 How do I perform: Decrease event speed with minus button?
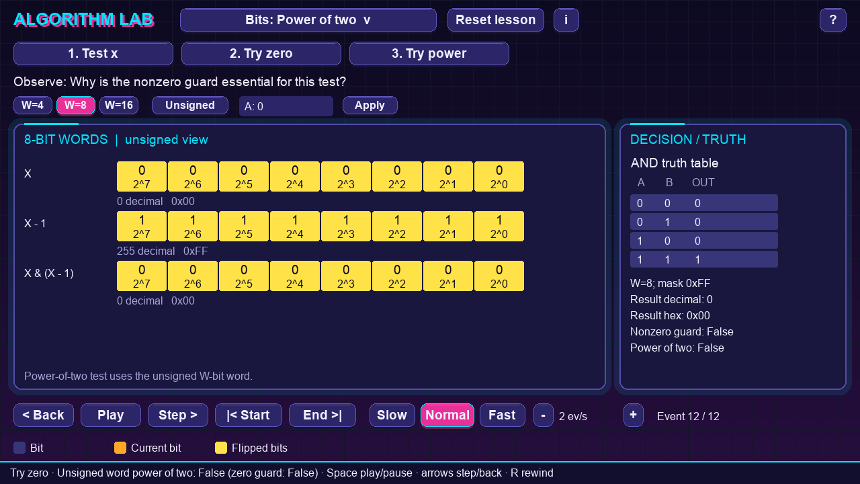coord(544,415)
